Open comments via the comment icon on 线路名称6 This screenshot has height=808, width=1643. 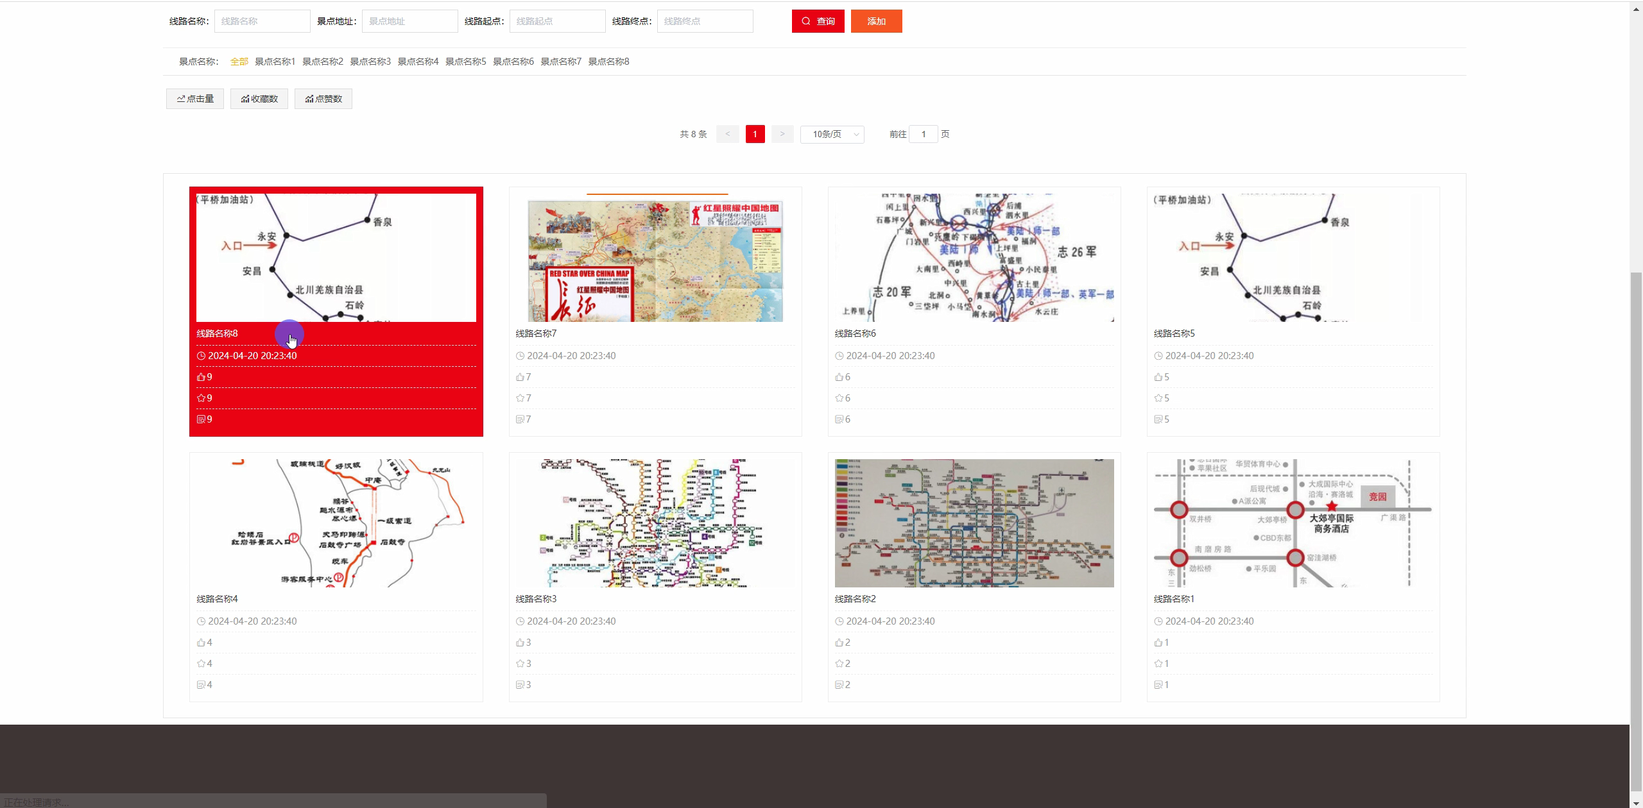pyautogui.click(x=839, y=419)
